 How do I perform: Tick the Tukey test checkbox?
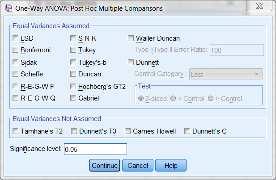click(x=73, y=50)
